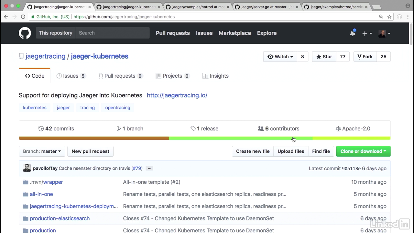Click the folder icon beside .mvn/wrapper
Image resolution: width=414 pixels, height=233 pixels.
click(26, 182)
